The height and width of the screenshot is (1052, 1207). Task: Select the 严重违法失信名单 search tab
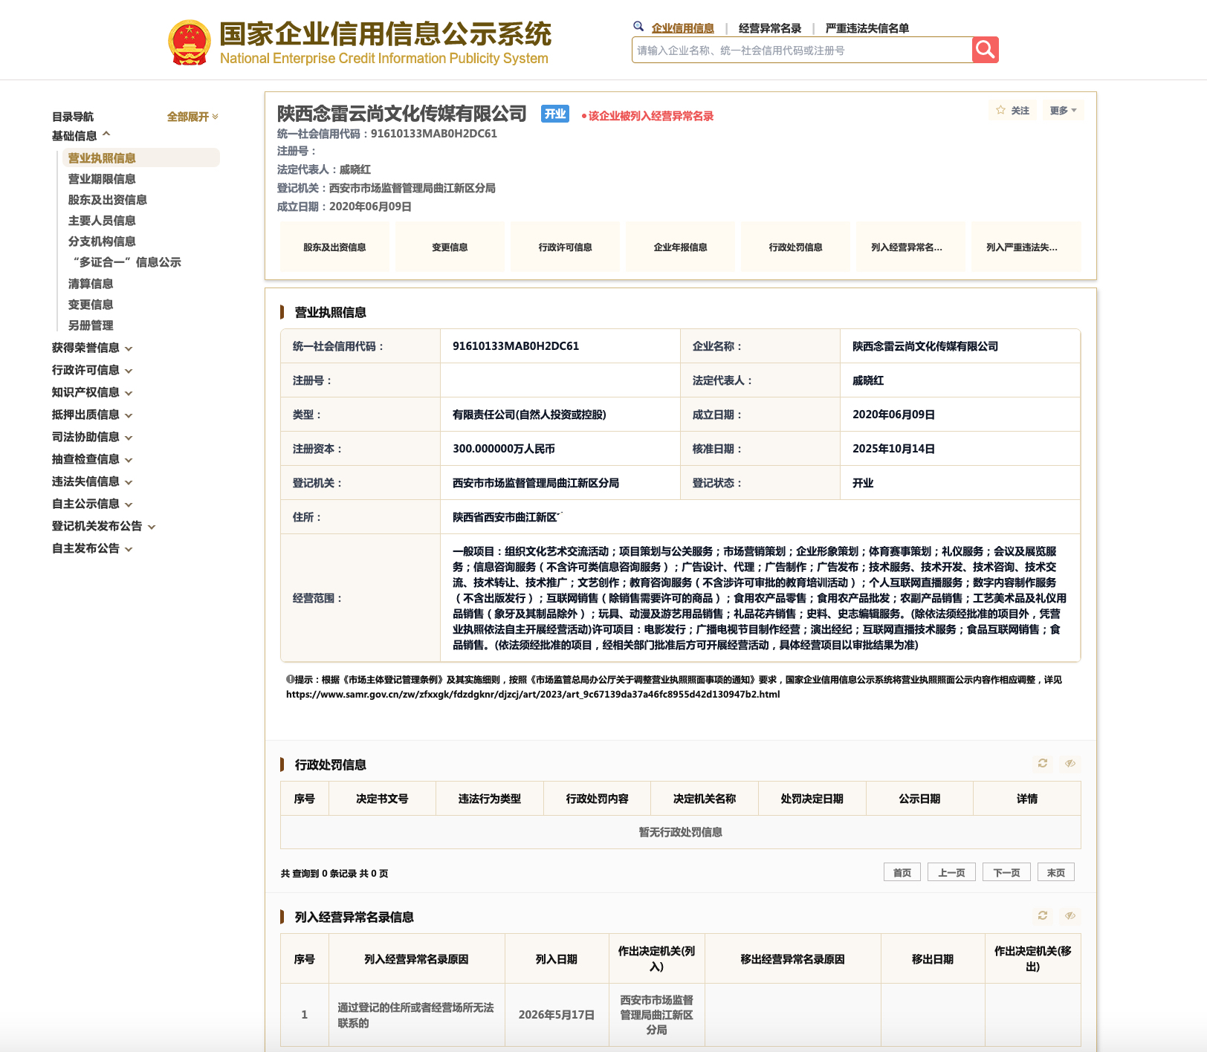pyautogui.click(x=867, y=28)
